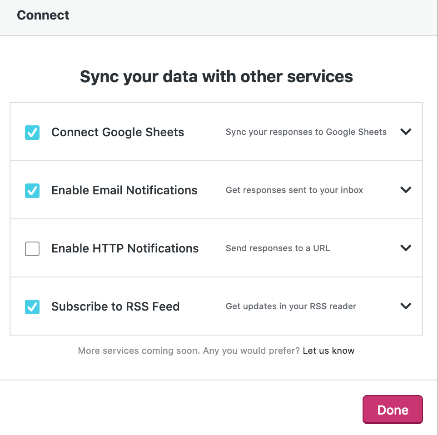The height and width of the screenshot is (435, 438).
Task: Click 'Get responses sent to your inbox' text
Action: click(294, 190)
